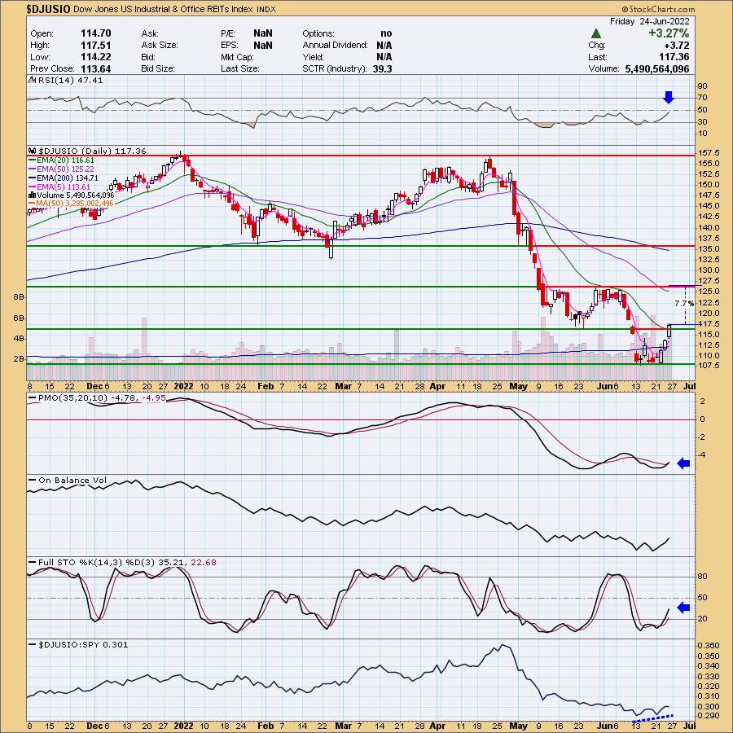This screenshot has width=733, height=733.
Task: Click the navy EMA(200) legend line swatch
Action: (x=33, y=178)
